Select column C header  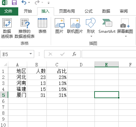tap(57, 65)
